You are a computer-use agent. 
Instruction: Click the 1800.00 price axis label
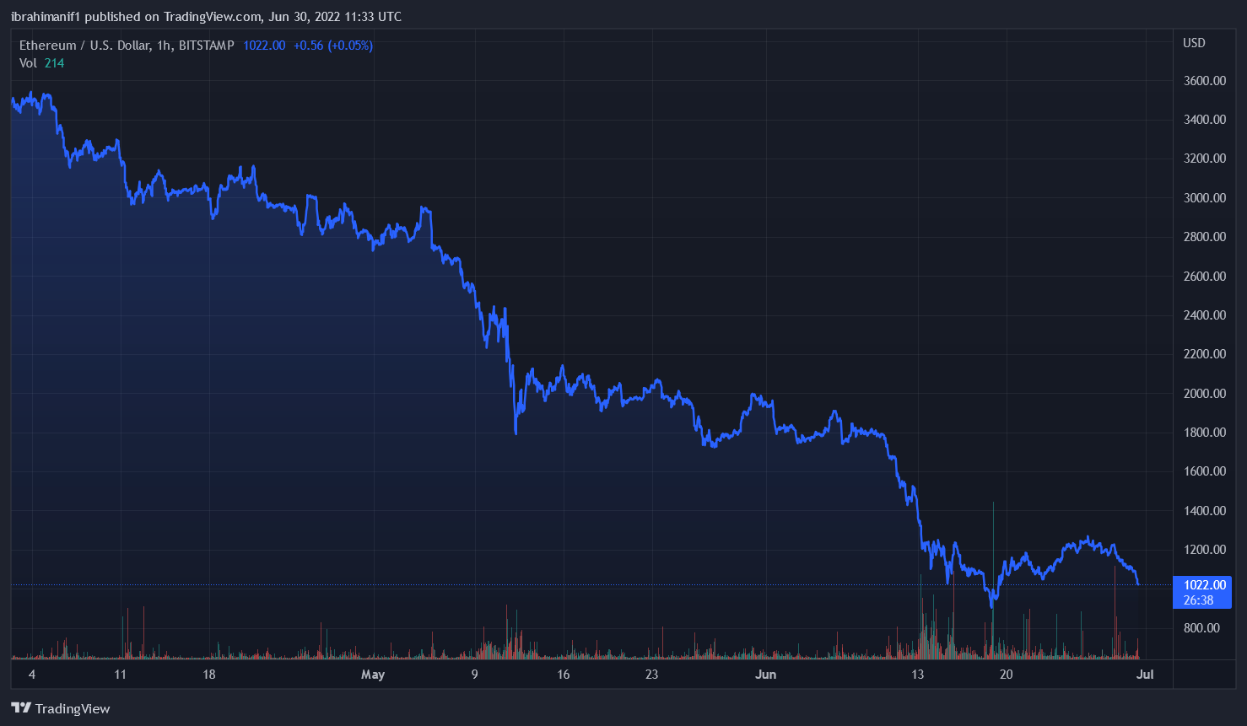[x=1205, y=433]
